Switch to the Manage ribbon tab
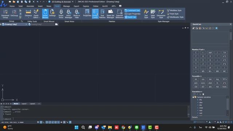This screenshot has height=131, width=233. 66,6
